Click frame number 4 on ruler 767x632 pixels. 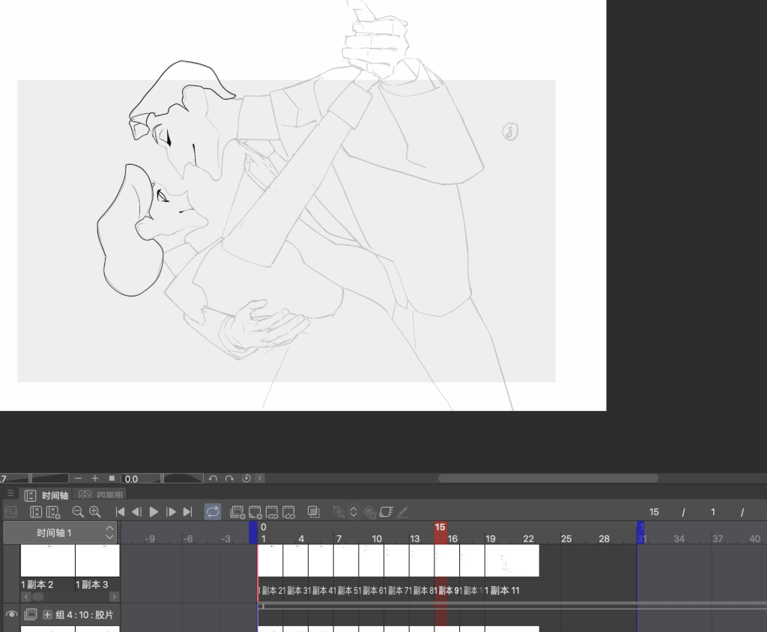pos(301,538)
